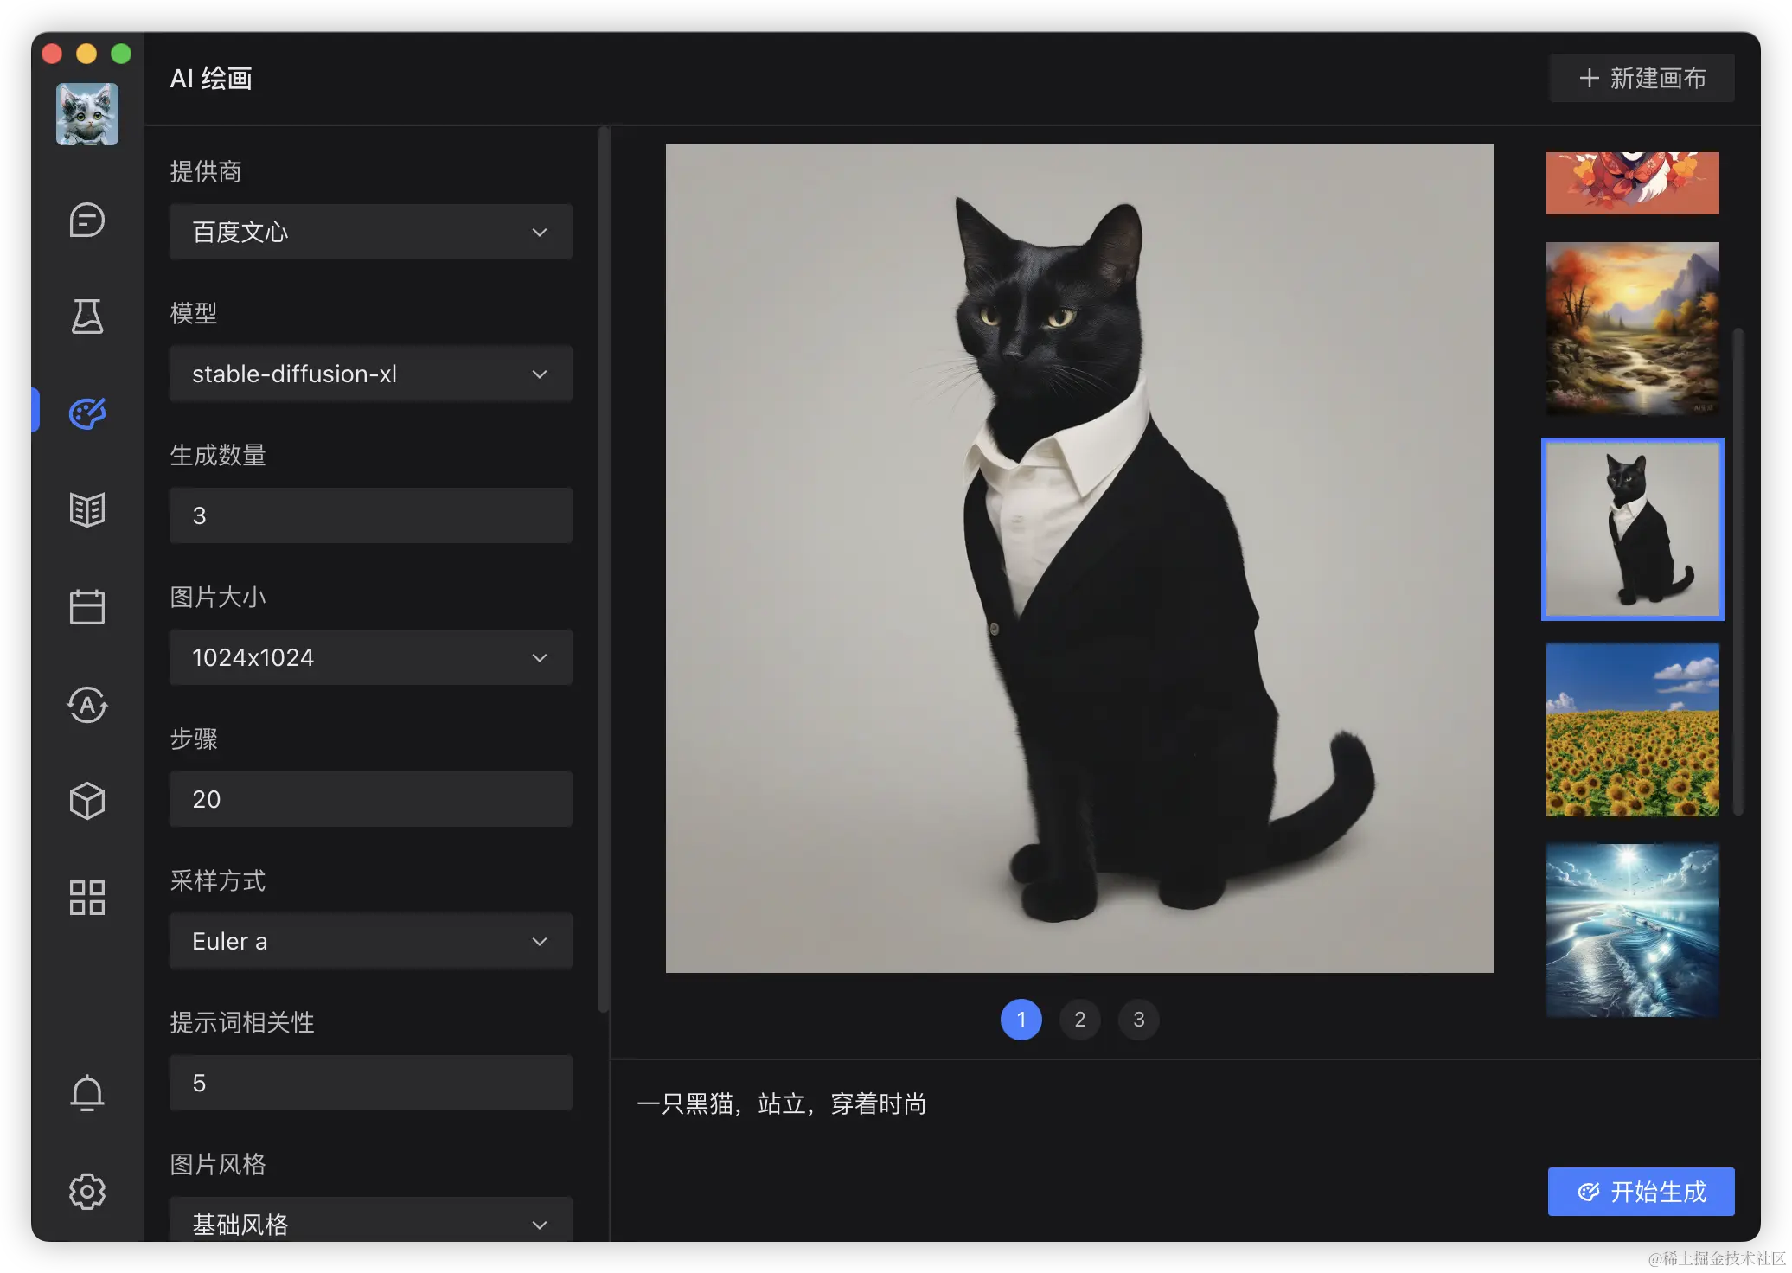Open the 提供商 provider dropdown showing 百度文心
Screen dimensions: 1792x1273
click(x=370, y=232)
